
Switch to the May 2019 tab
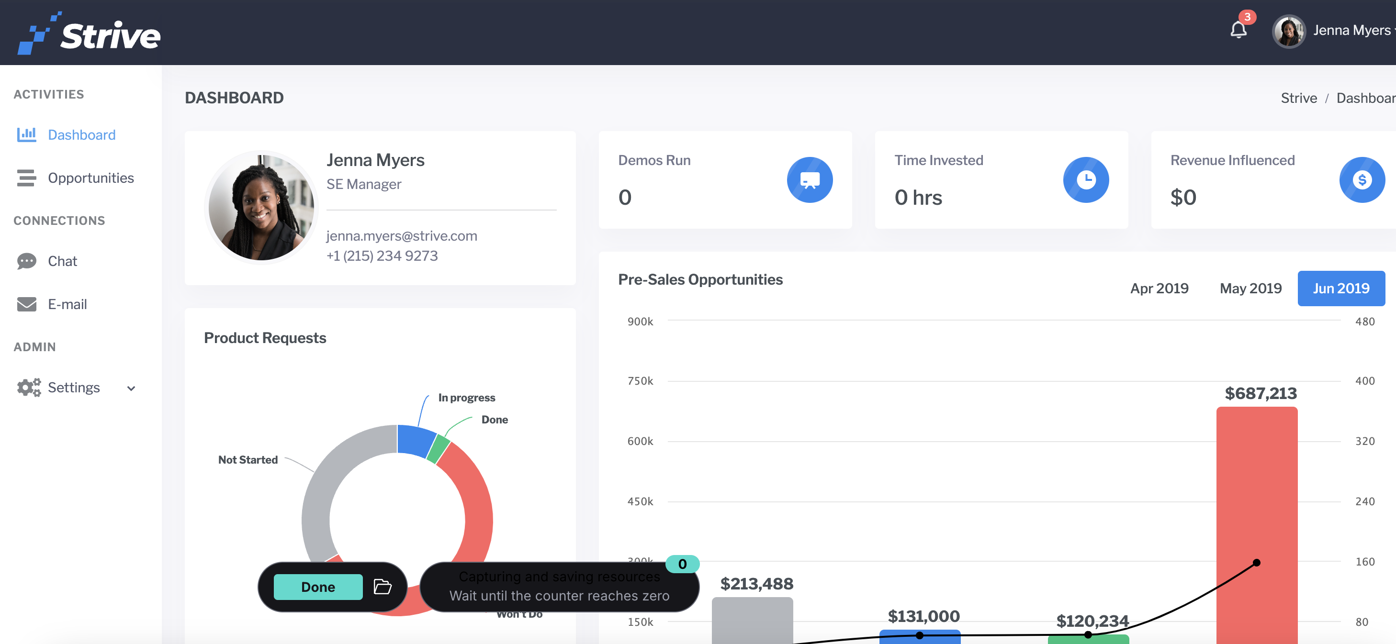1251,288
